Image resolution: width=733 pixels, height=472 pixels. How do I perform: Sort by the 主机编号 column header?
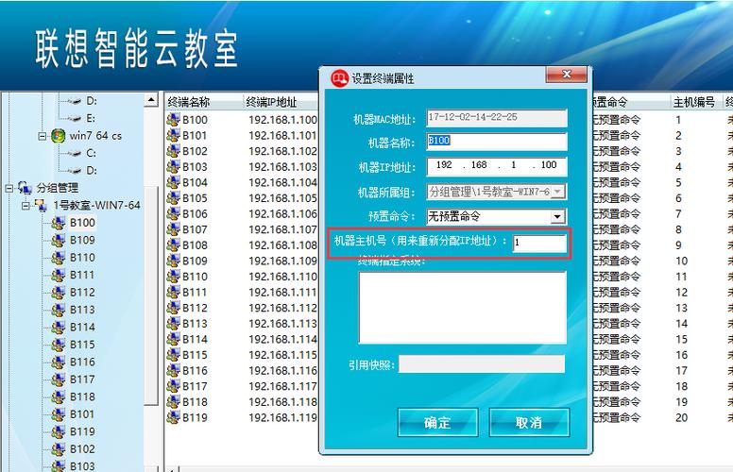click(694, 102)
